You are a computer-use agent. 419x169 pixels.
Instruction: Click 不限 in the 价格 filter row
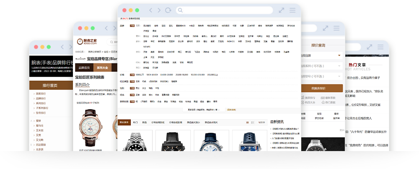pyautogui.click(x=132, y=75)
